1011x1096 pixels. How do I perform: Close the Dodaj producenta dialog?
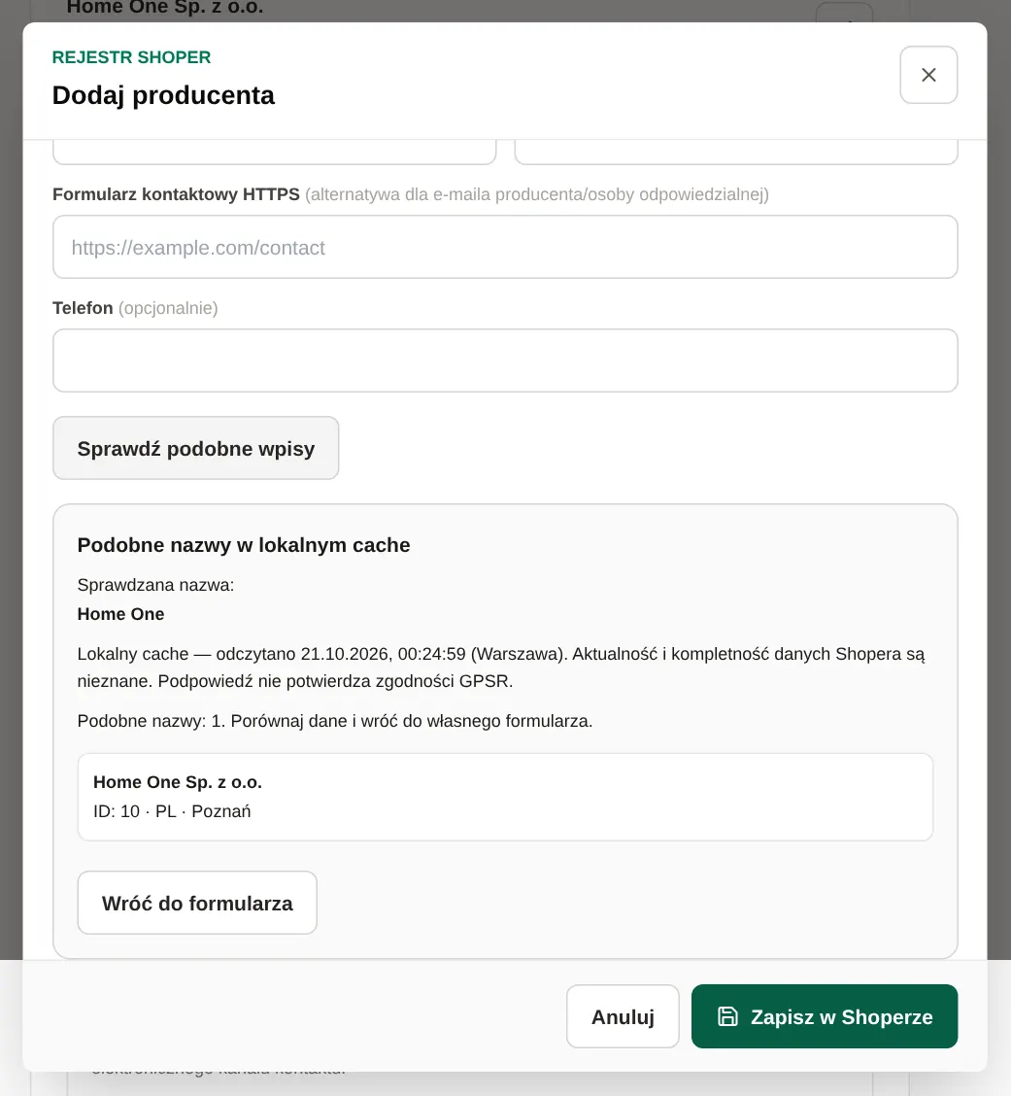927,75
